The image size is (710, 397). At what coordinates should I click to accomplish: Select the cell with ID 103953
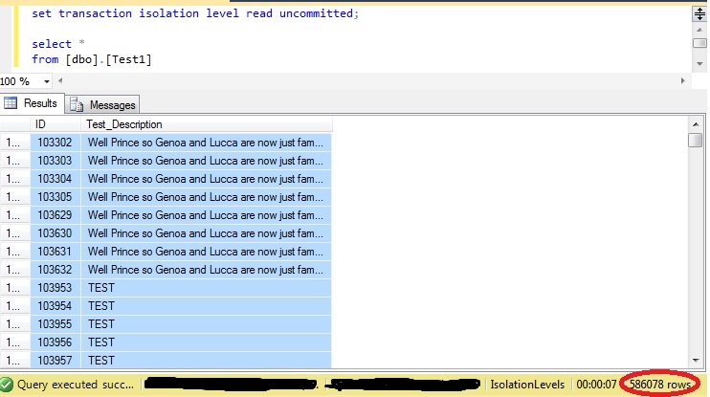[55, 288]
